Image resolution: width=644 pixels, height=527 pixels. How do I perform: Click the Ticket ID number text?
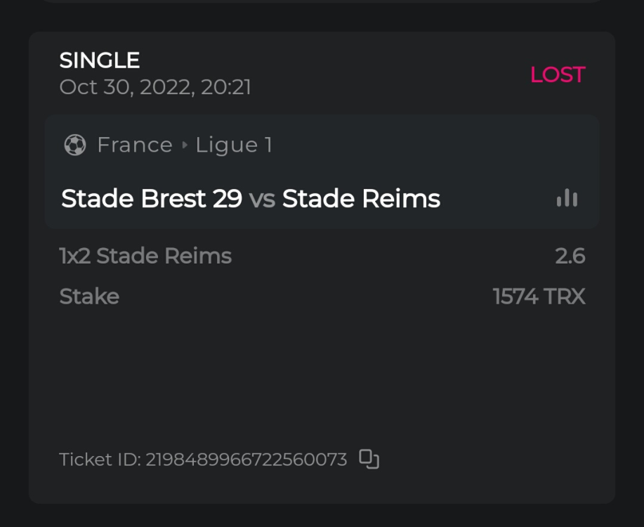point(246,460)
